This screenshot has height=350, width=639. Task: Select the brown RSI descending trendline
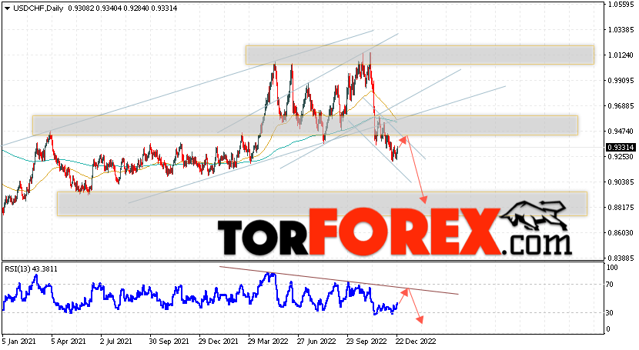tap(339, 281)
